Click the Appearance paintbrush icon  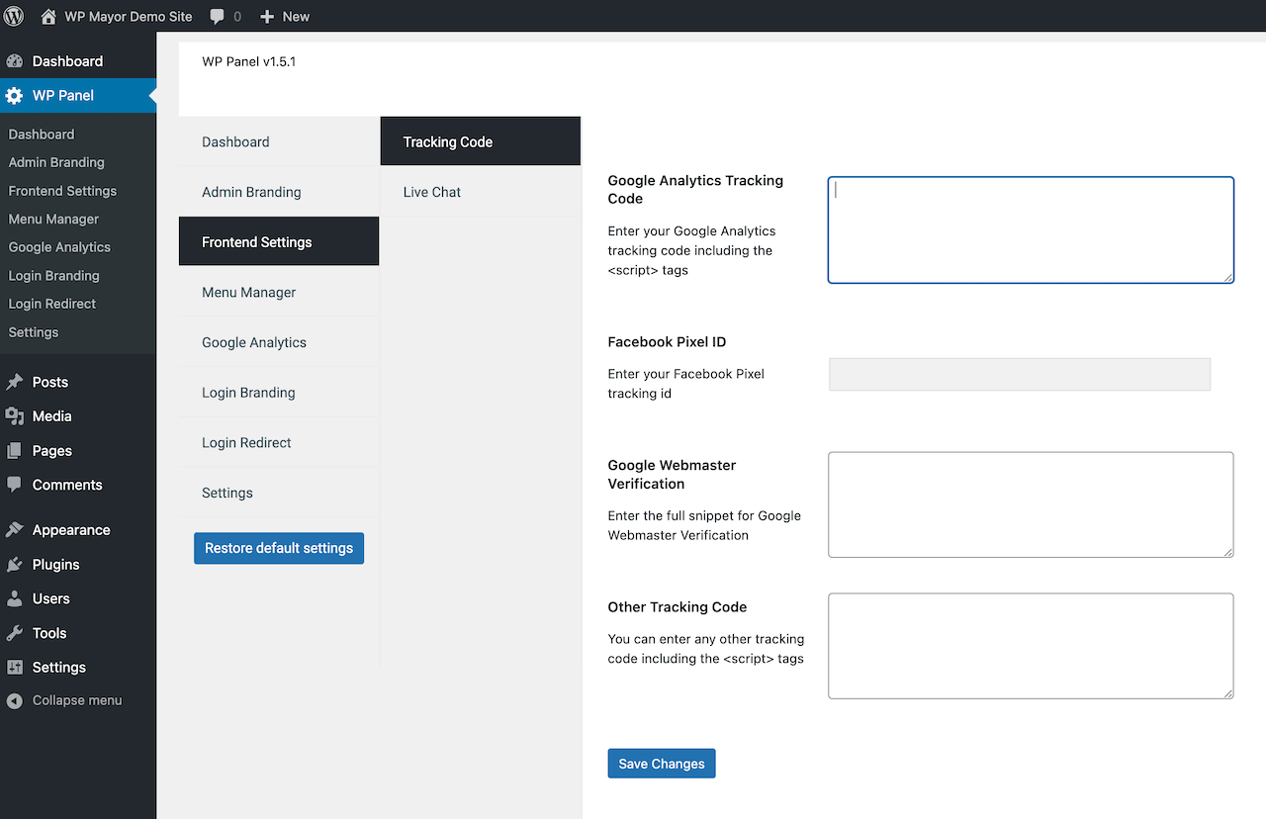(x=14, y=530)
